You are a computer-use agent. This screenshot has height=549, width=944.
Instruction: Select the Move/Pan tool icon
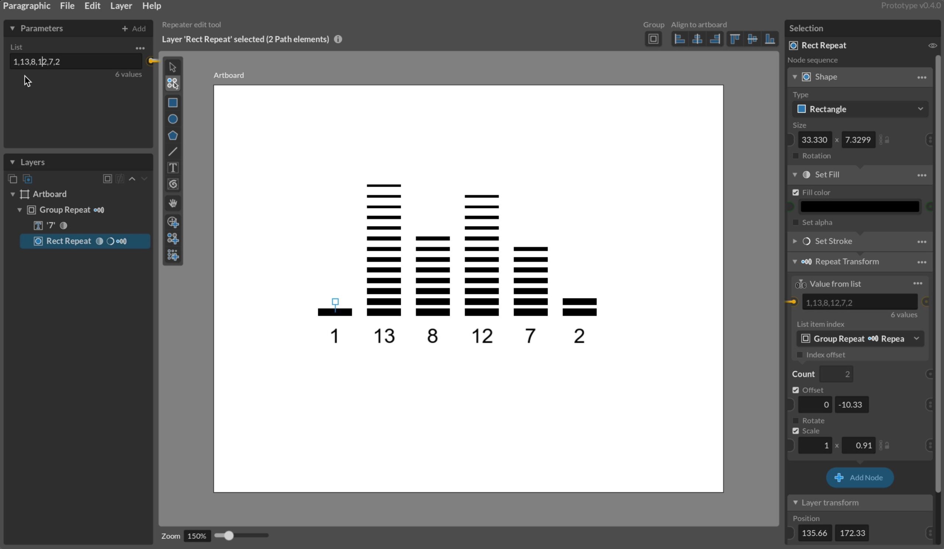tap(173, 203)
